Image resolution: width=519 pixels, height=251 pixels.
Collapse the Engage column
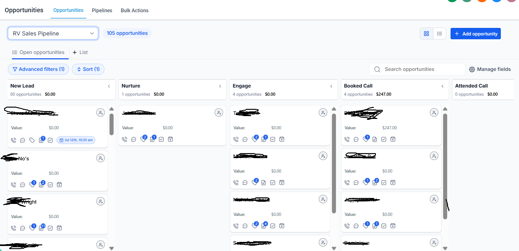click(x=331, y=86)
